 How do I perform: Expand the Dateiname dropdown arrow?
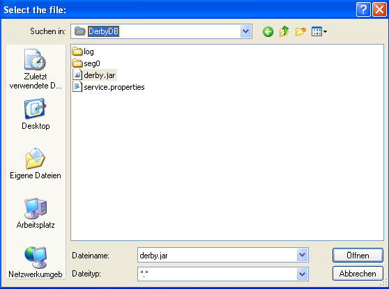click(x=302, y=255)
